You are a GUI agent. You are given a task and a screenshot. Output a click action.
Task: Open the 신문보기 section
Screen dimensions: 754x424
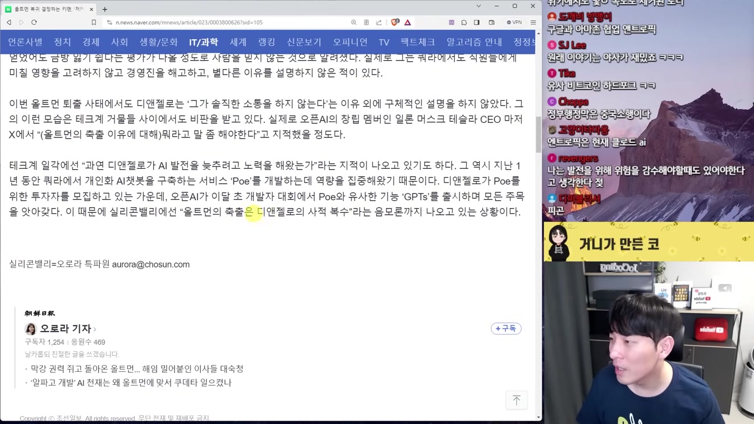point(304,42)
